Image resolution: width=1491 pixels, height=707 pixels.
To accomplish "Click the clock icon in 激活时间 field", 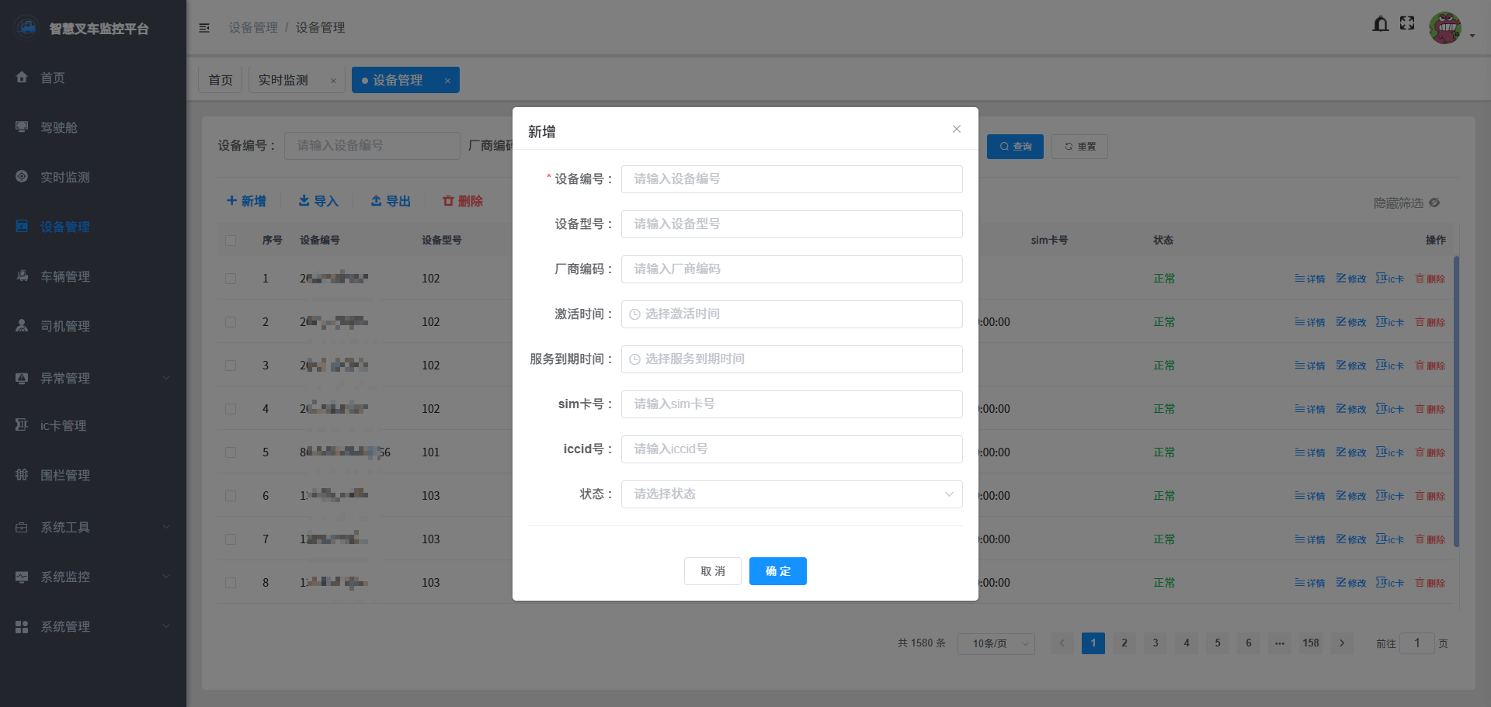I will click(x=634, y=314).
